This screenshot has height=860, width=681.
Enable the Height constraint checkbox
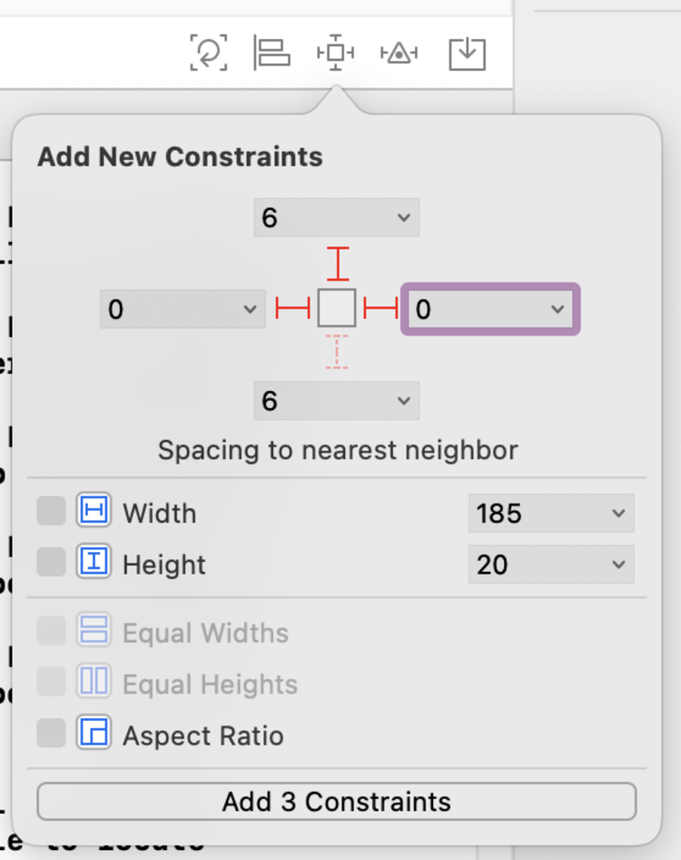(x=52, y=564)
